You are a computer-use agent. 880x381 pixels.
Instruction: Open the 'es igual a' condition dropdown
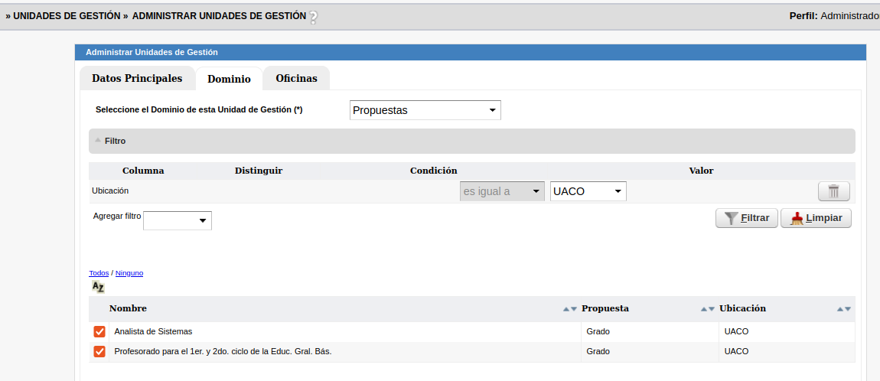coord(502,191)
